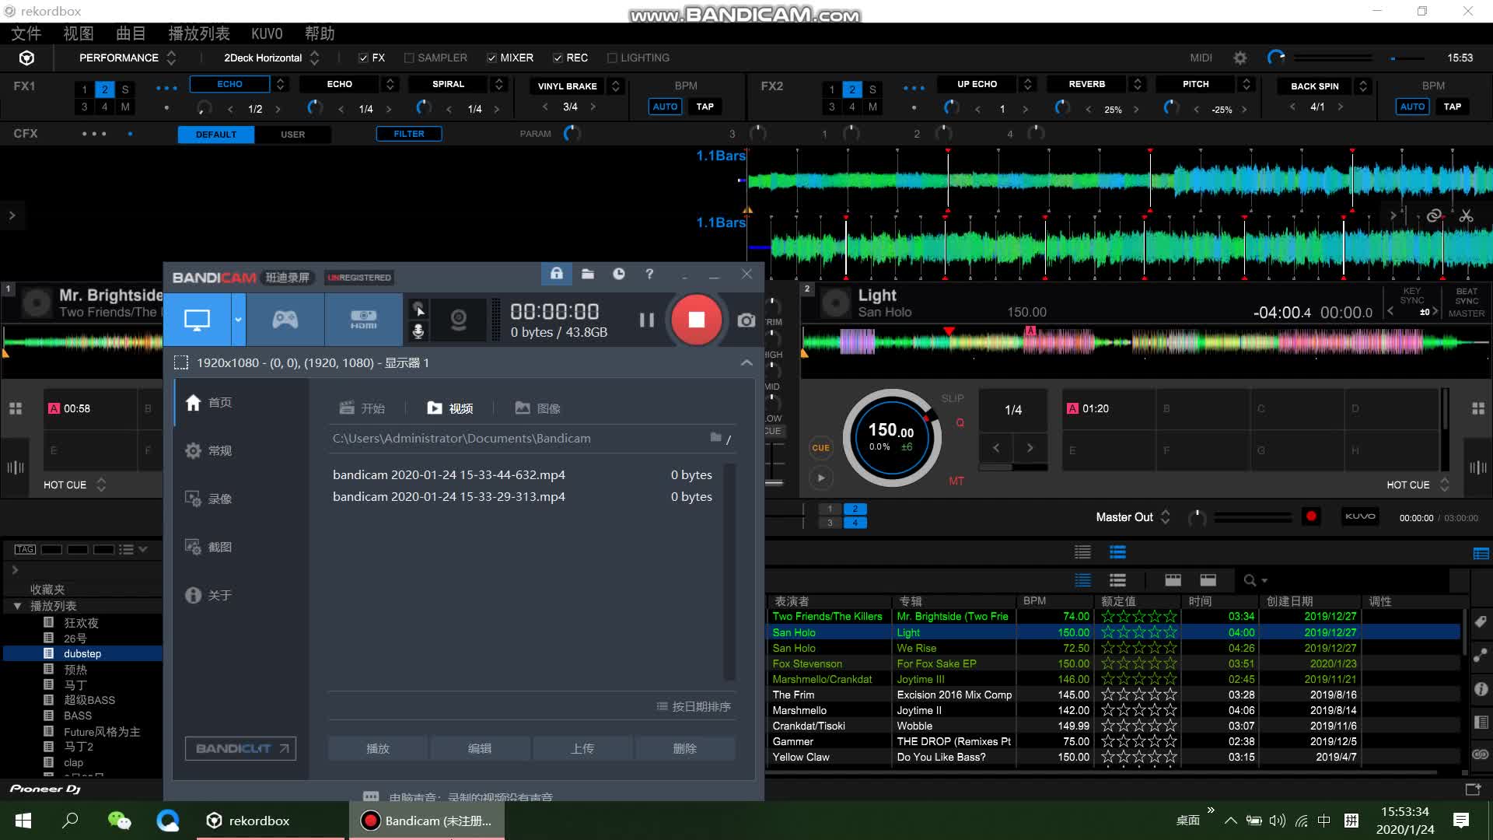
Task: Open the browser search magnifier
Action: (1250, 580)
